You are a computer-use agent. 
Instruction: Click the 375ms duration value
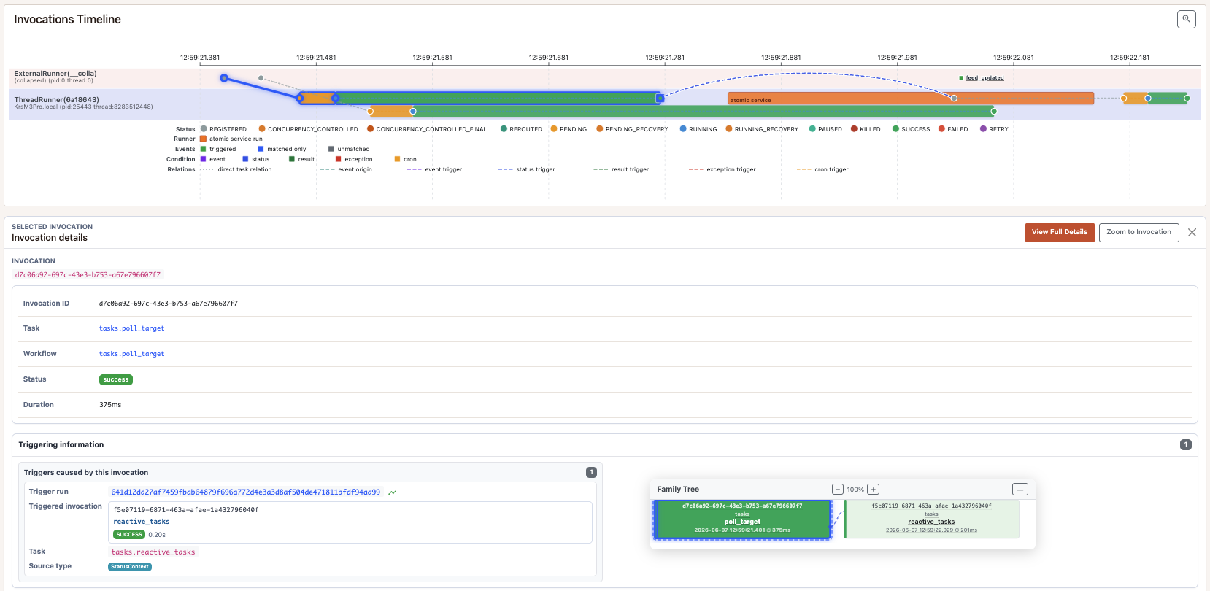[110, 405]
